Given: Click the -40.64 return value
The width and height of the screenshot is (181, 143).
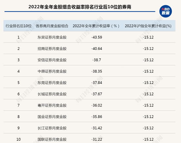Looking at the screenshot, I should pos(97,49).
